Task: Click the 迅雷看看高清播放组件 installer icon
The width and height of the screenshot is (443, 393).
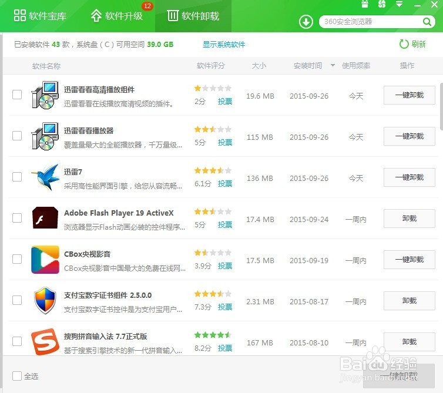Action: (x=45, y=95)
